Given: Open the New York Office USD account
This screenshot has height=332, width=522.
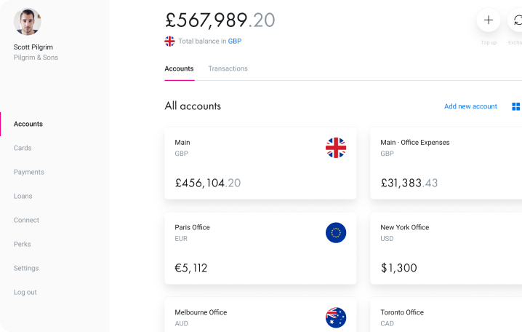Looking at the screenshot, I should (x=446, y=248).
